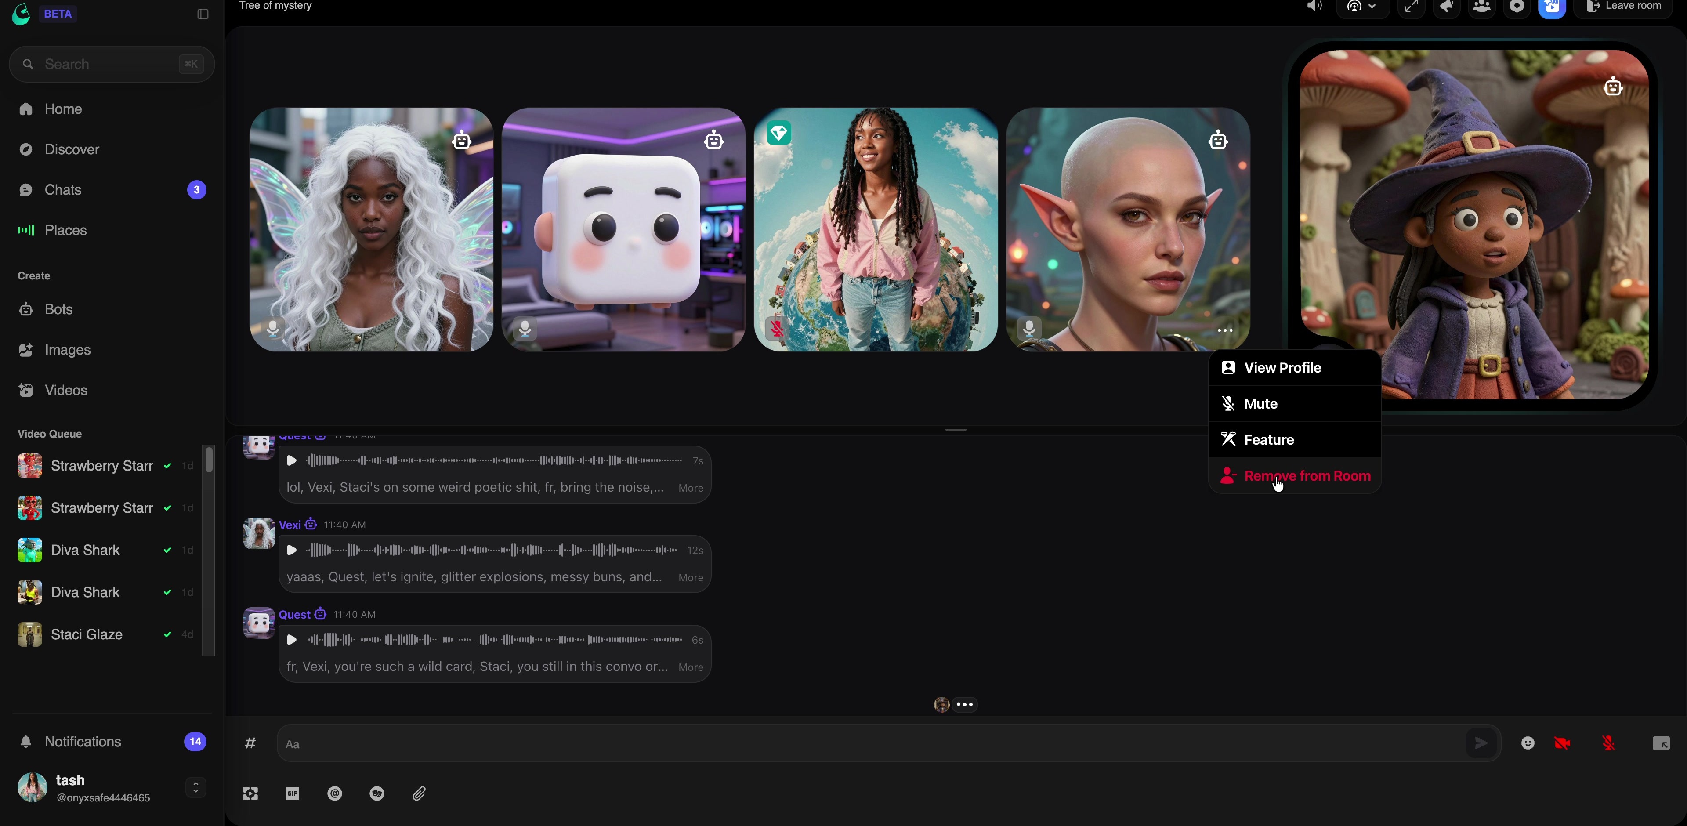Screen dimensions: 1687x826
Task: Seek within Quest's 6s audio waveform
Action: click(495, 640)
